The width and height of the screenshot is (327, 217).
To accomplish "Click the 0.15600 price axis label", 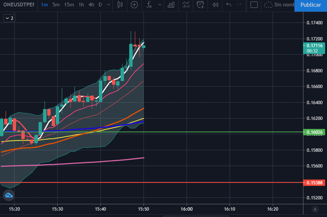I will tap(315, 166).
